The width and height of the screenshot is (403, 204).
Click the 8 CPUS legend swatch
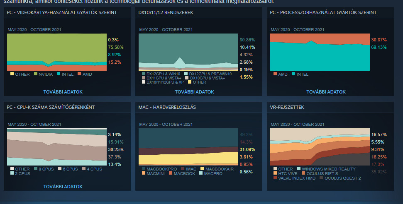point(35,169)
